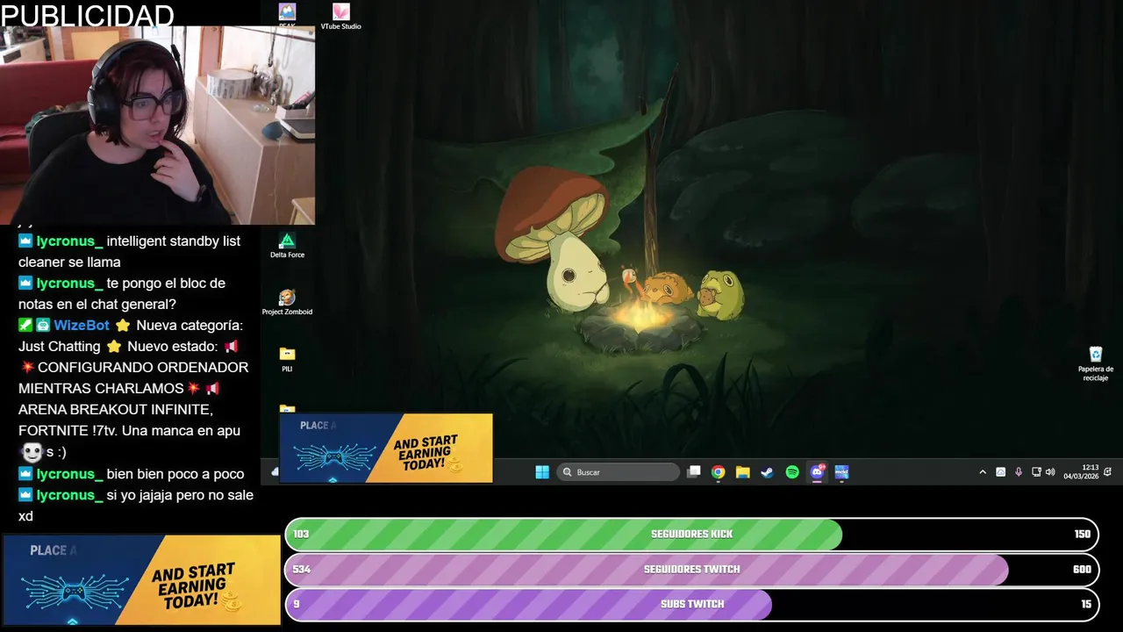Image resolution: width=1123 pixels, height=632 pixels.
Task: Open Discord from the taskbar
Action: [818, 472]
